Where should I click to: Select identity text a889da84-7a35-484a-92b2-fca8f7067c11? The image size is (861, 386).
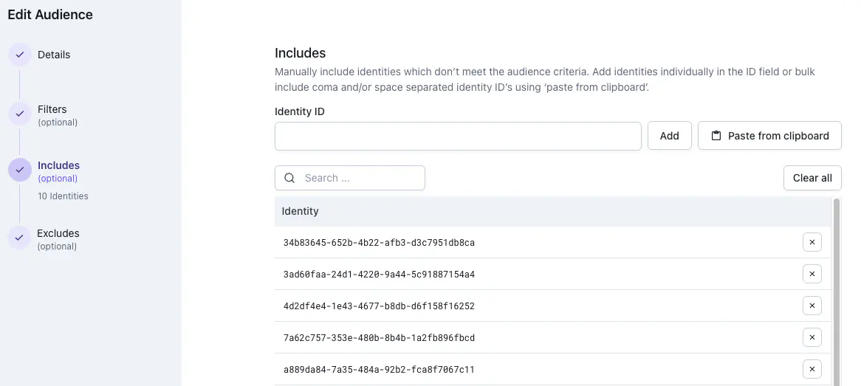pyautogui.click(x=379, y=370)
